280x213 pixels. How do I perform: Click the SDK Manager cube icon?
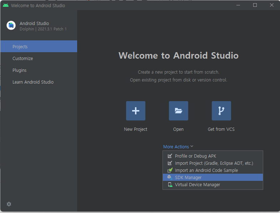tap(170, 177)
